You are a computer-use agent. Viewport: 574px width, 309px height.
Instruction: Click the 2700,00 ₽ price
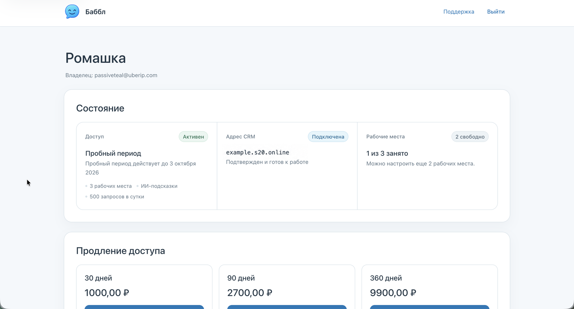click(x=250, y=293)
